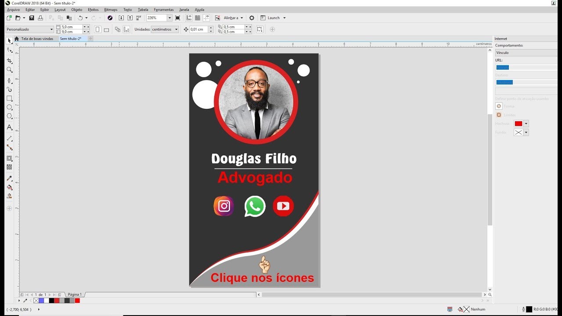The height and width of the screenshot is (316, 562).
Task: Go to next page arrow button
Action: (50, 294)
